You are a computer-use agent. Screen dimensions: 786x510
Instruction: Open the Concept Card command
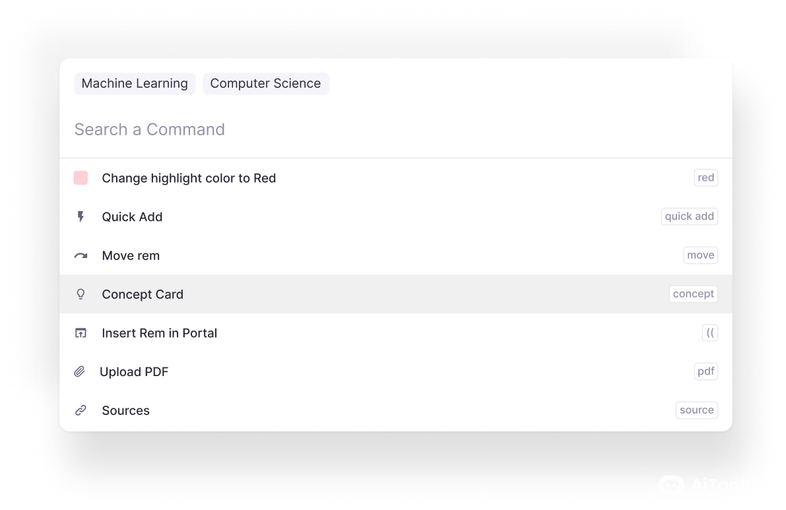click(x=143, y=294)
